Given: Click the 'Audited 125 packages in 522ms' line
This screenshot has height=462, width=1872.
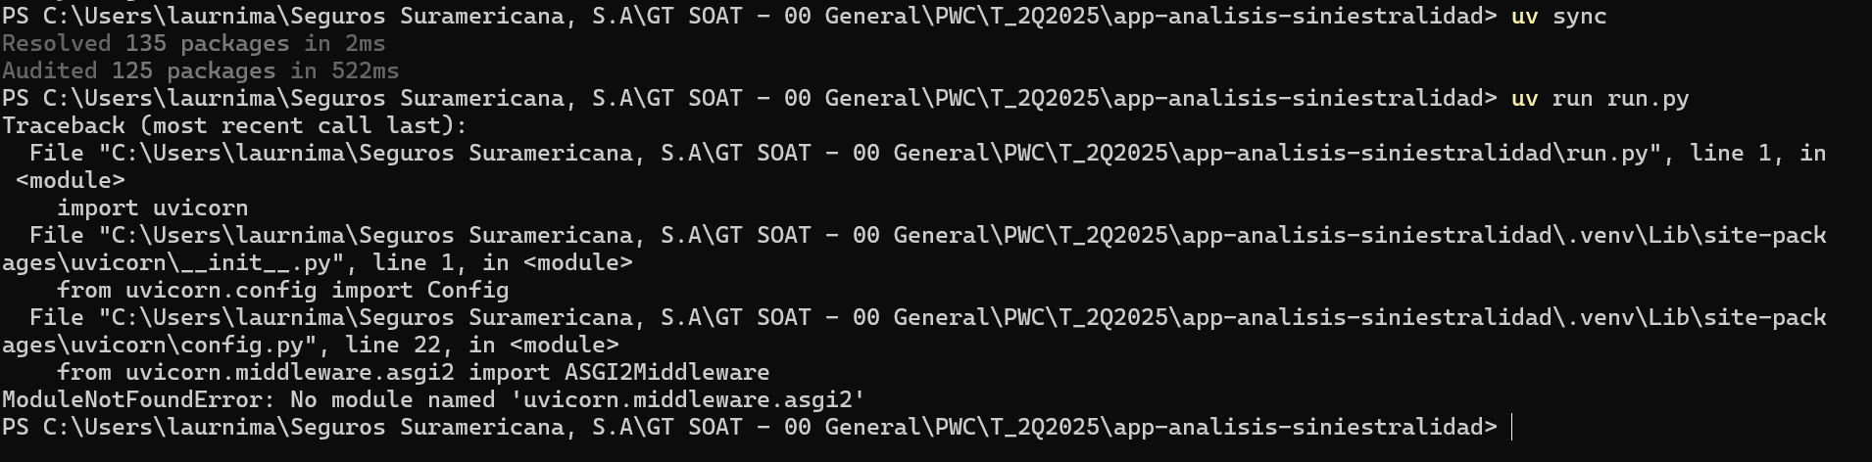Looking at the screenshot, I should point(201,70).
